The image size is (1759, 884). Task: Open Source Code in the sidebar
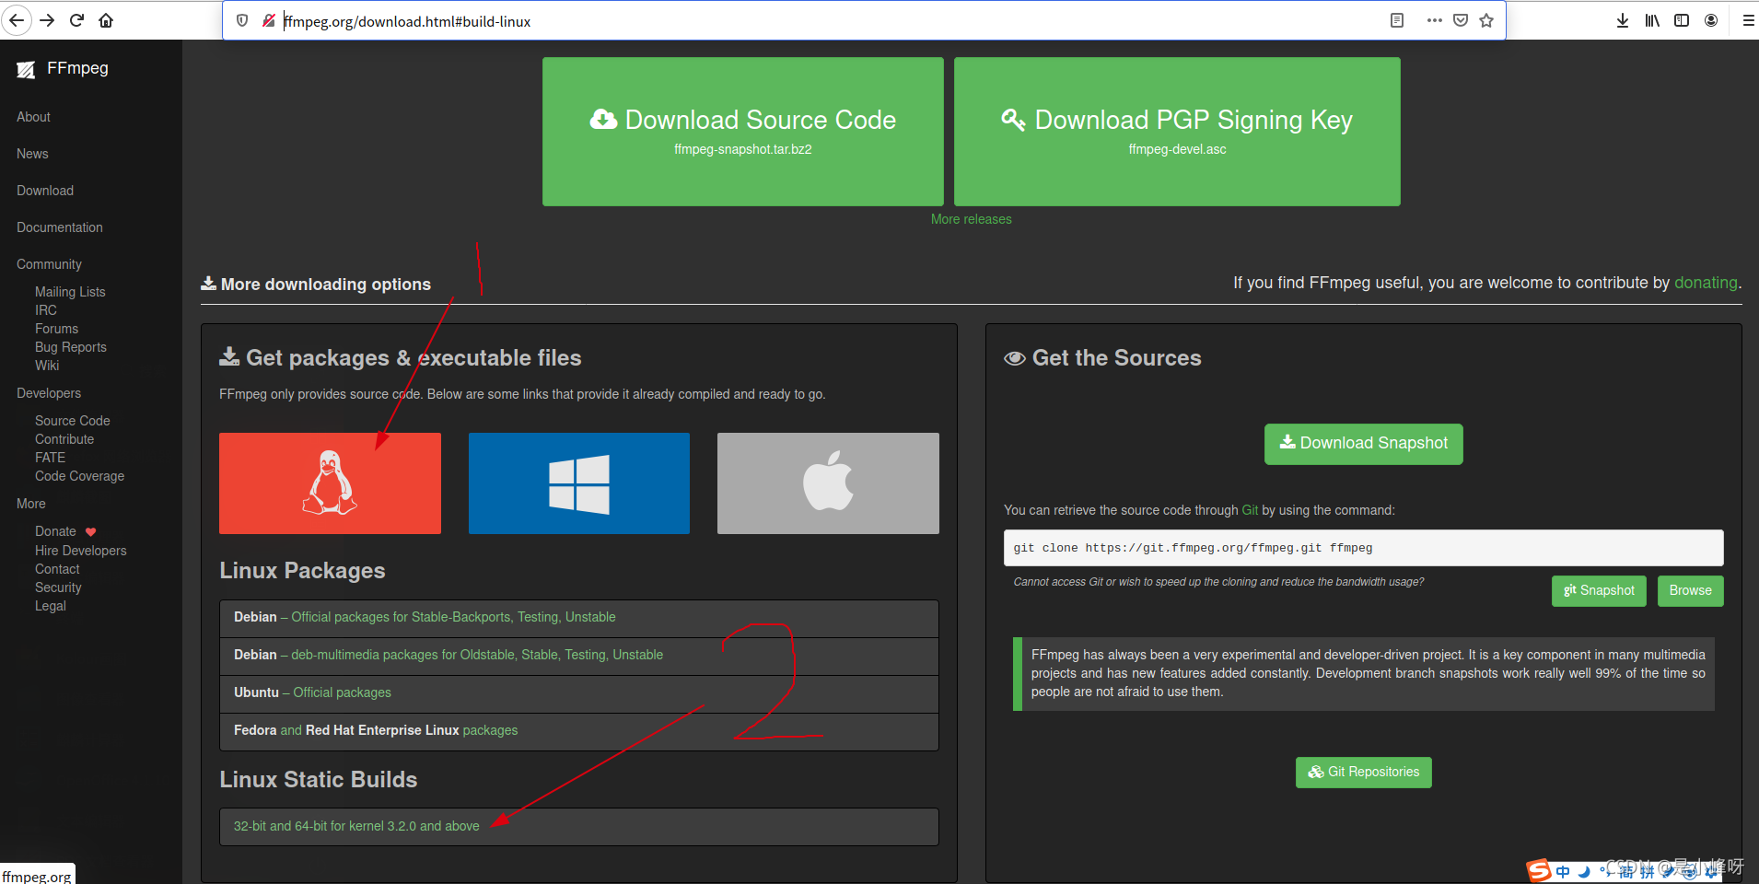click(x=73, y=421)
